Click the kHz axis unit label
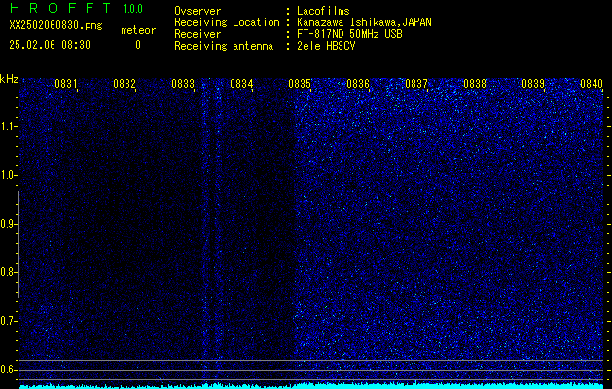The width and height of the screenshot is (612, 389). point(9,79)
